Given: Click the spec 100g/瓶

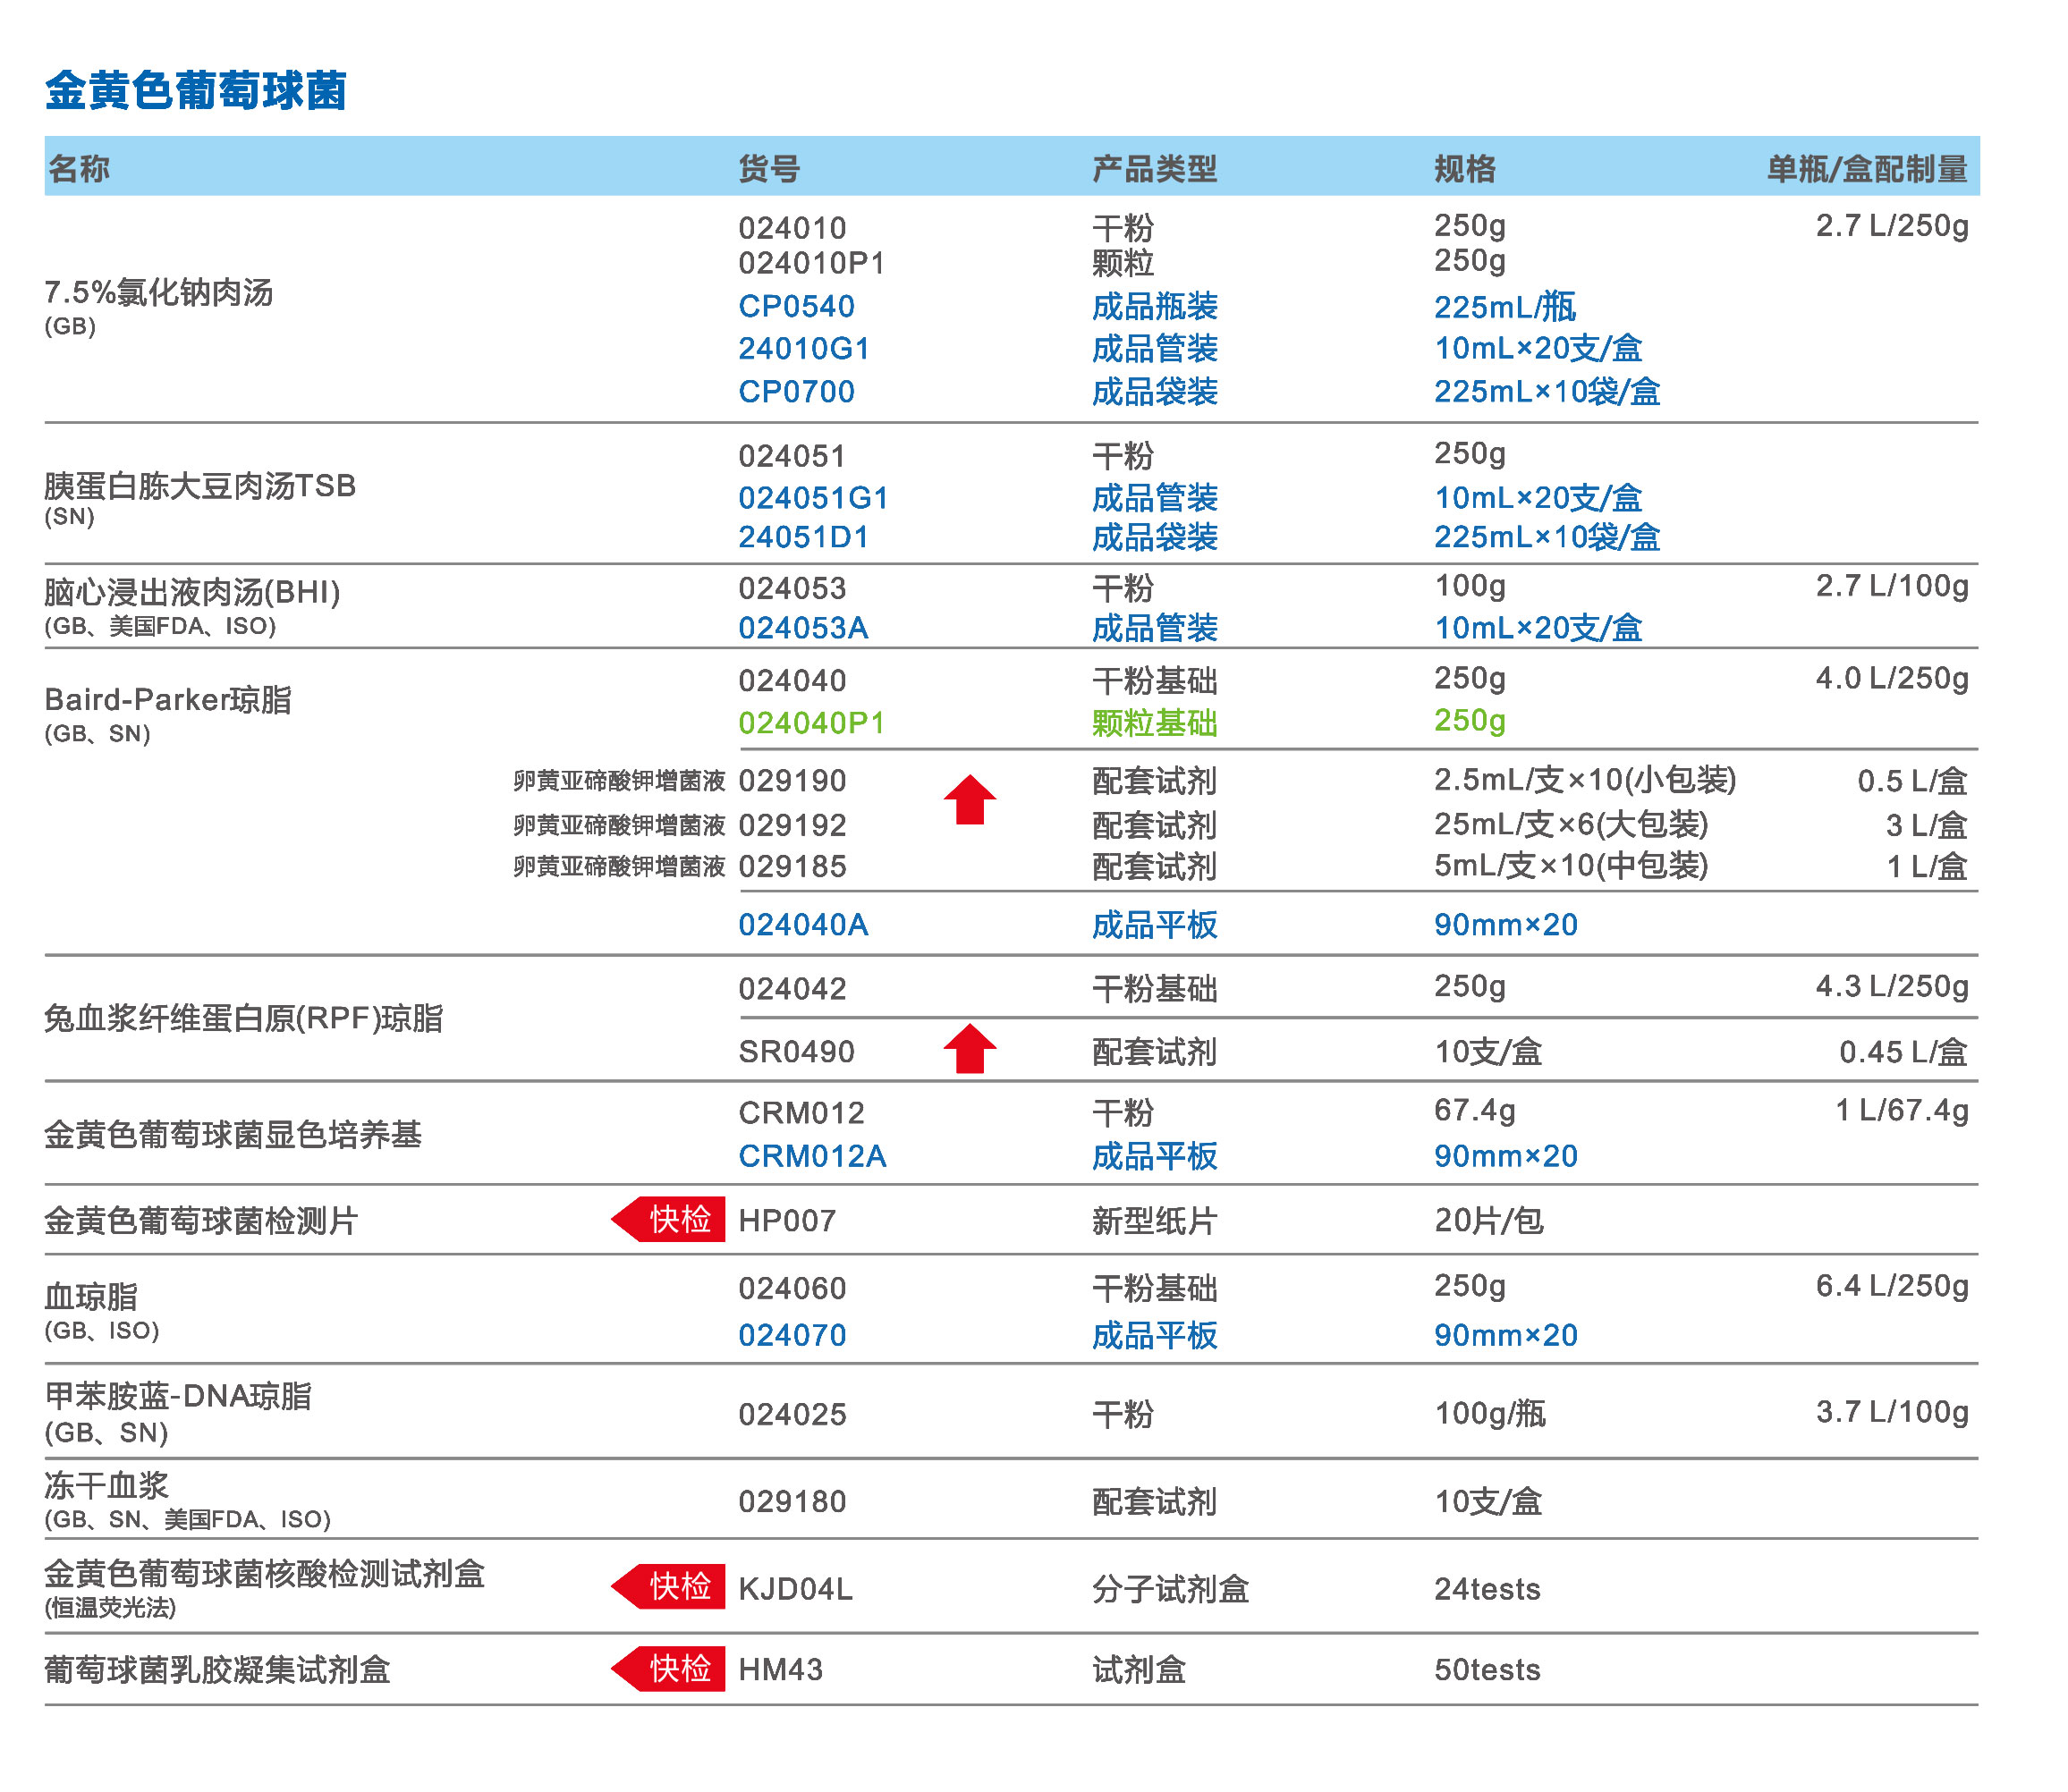Looking at the screenshot, I should click(x=1489, y=1413).
